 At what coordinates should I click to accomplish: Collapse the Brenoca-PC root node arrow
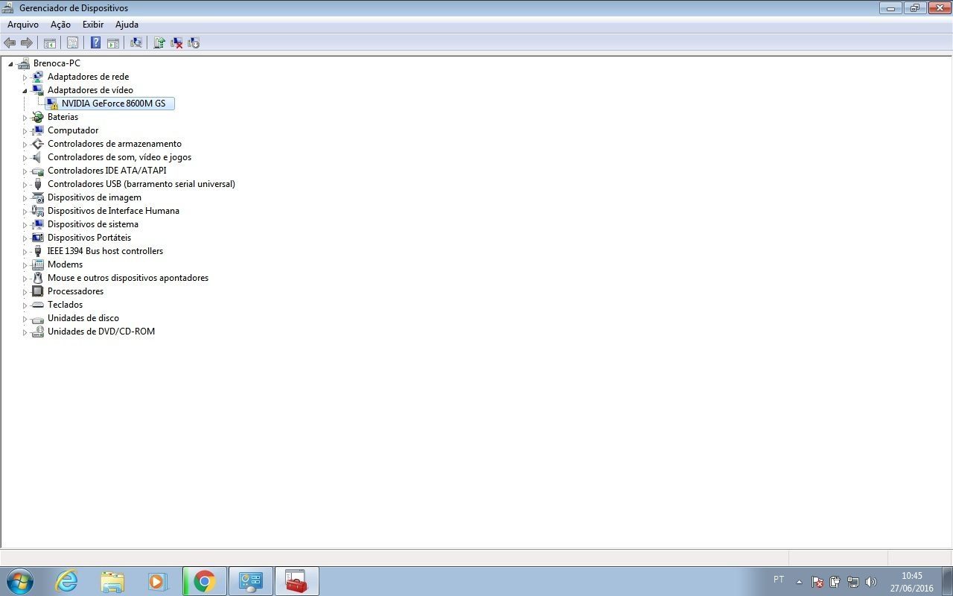[11, 64]
